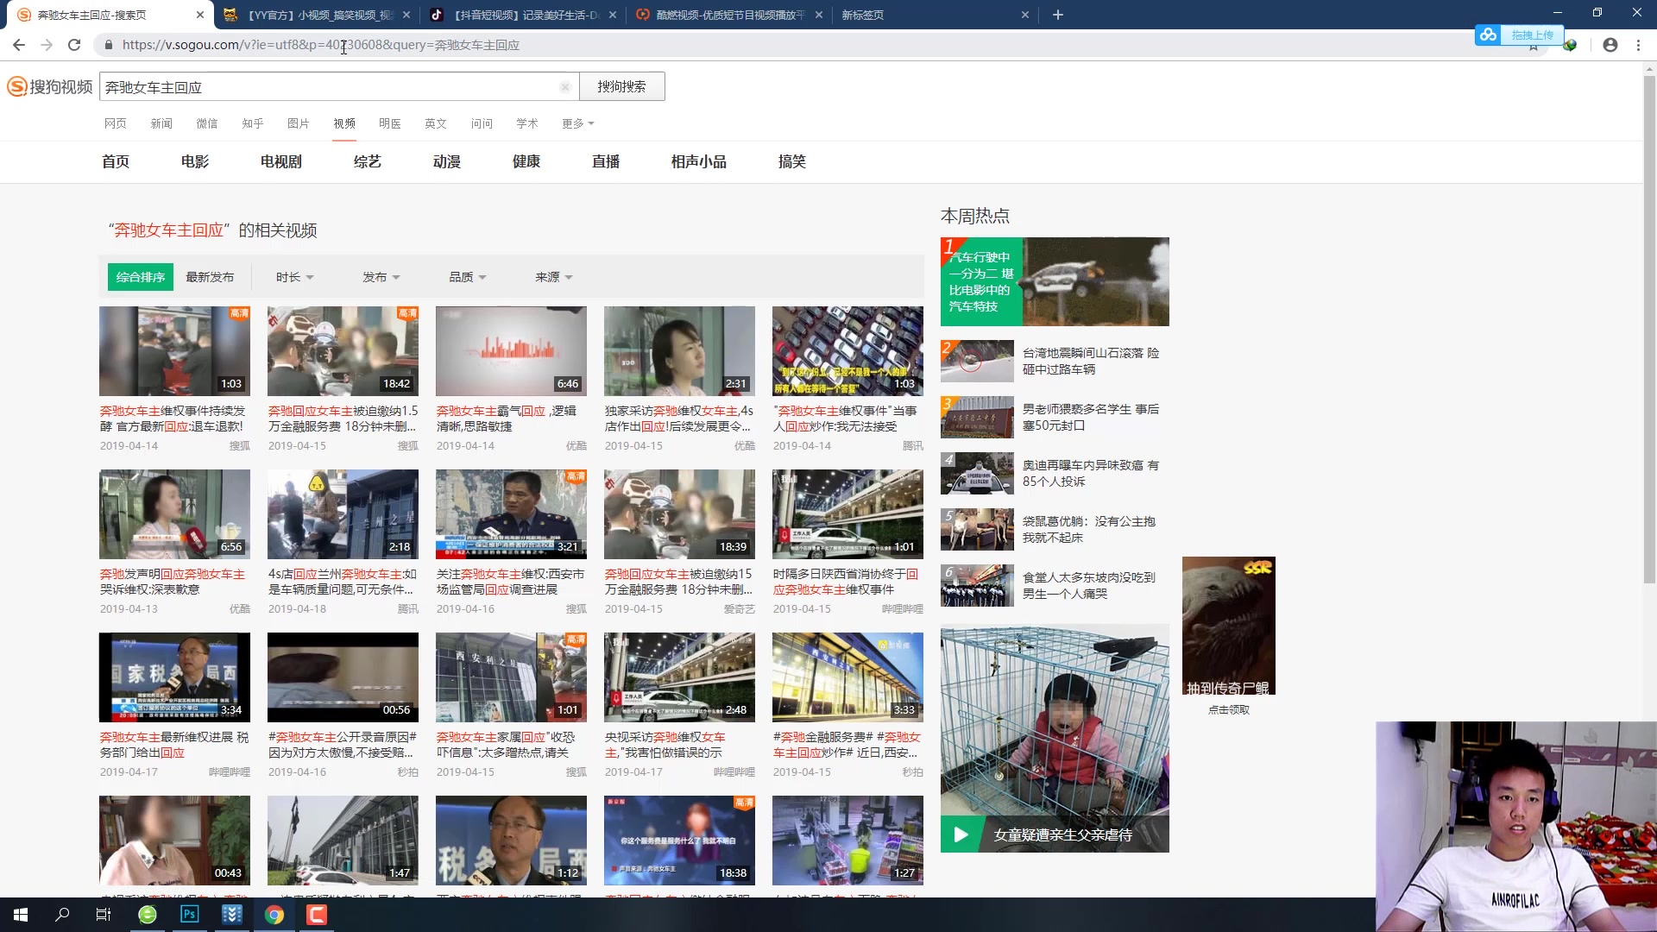Click the page vertical scrollbar

1649,328
